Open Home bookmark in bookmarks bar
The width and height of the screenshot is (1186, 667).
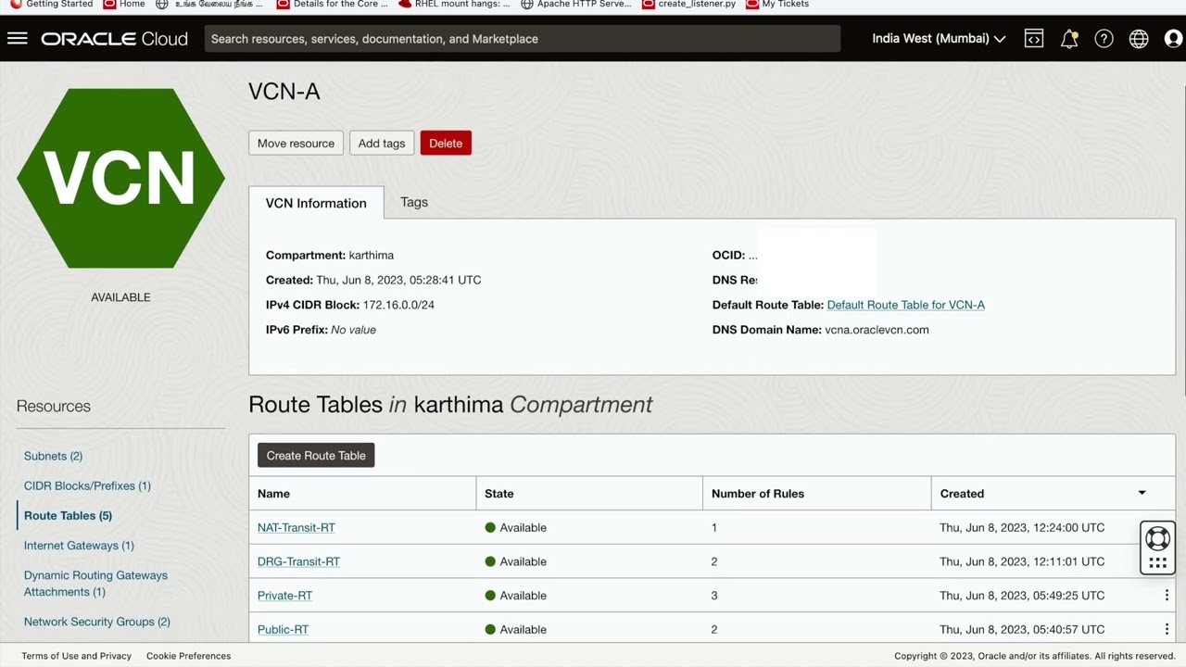[124, 5]
